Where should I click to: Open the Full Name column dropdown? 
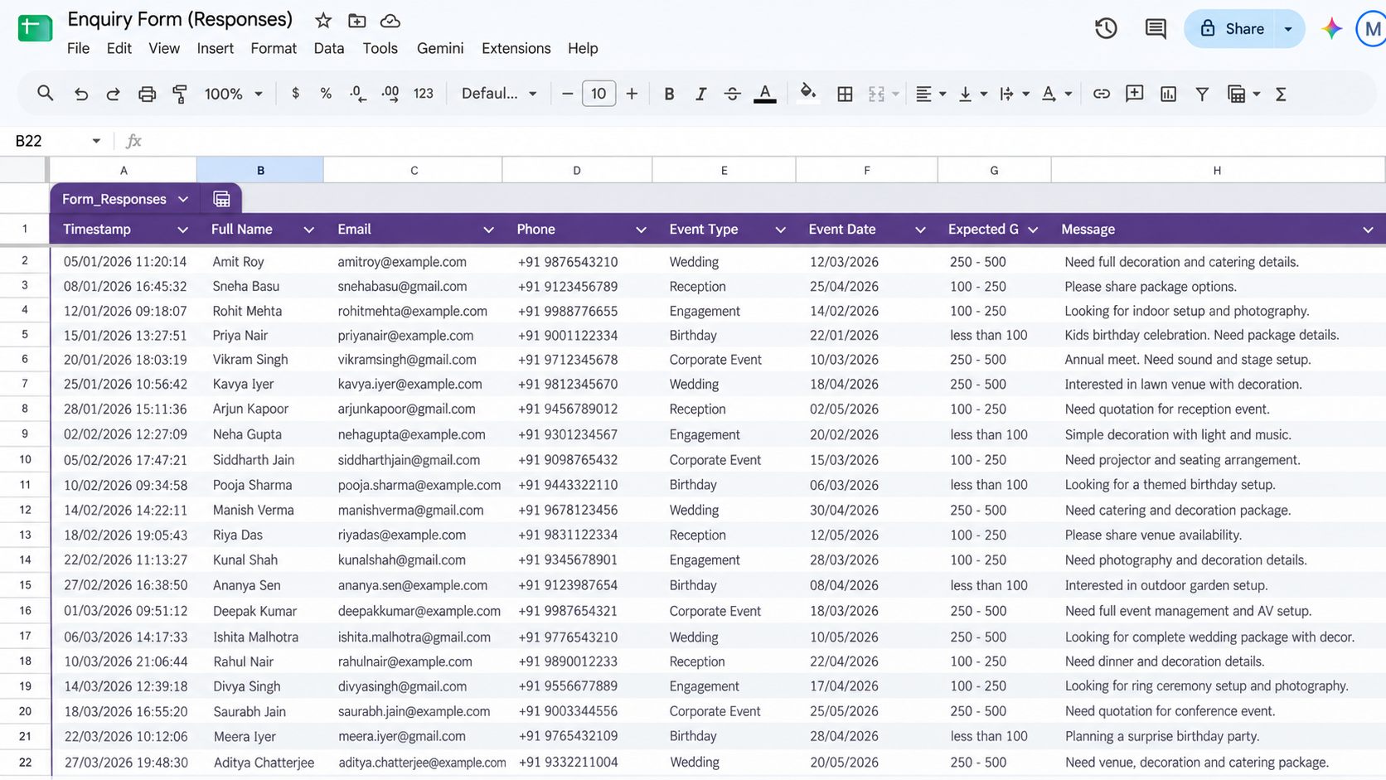pos(308,230)
